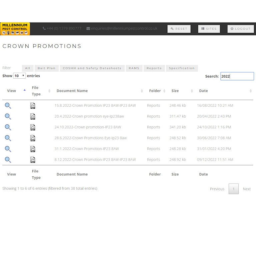Select the All filter tab
256x256 pixels.
[x=28, y=68]
